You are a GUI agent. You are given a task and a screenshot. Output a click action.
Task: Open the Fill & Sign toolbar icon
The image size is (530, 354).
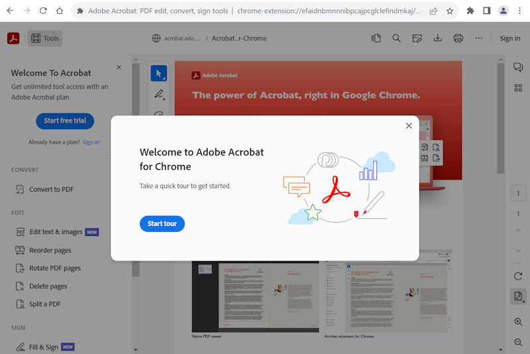coord(417,38)
